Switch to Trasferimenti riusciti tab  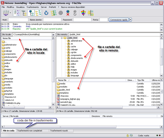click(x=61, y=131)
